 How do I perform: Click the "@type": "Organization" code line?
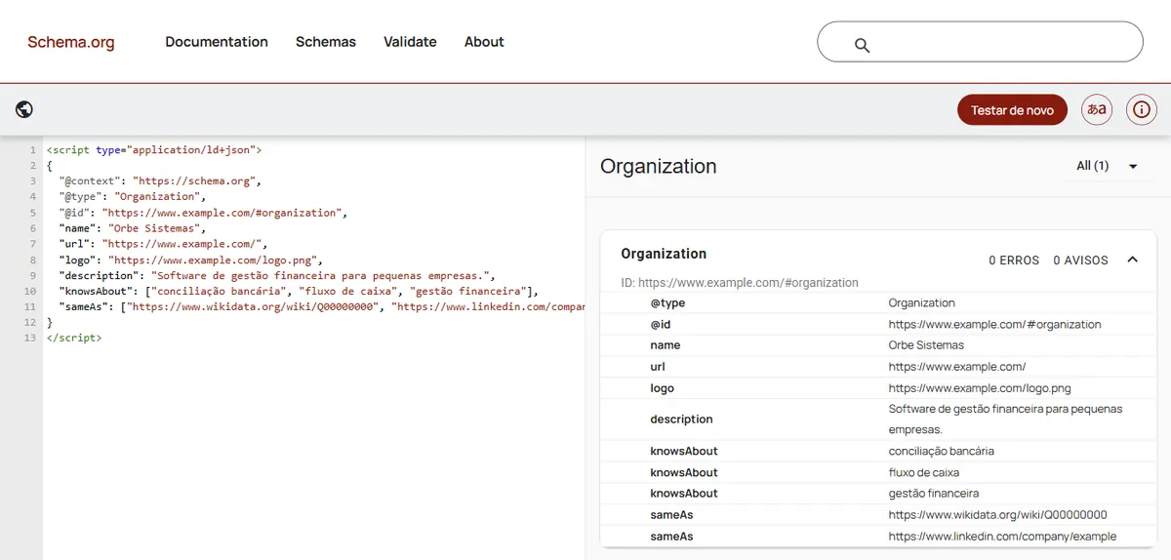pos(132,197)
